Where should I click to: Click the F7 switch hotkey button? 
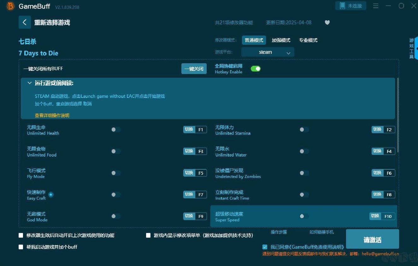(x=195, y=195)
